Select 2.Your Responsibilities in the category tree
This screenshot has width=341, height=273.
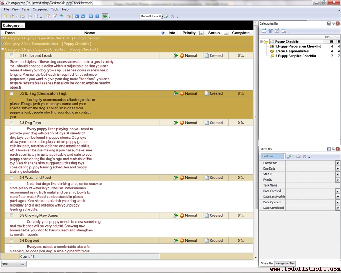coord(292,51)
